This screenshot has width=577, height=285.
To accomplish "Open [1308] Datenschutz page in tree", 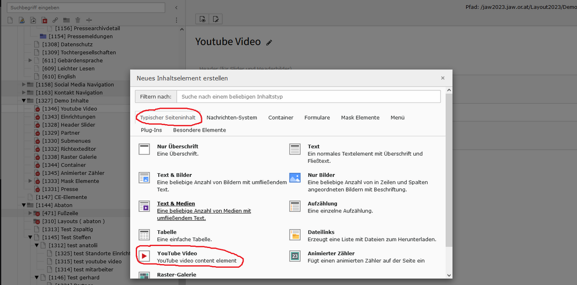I will coord(67,44).
